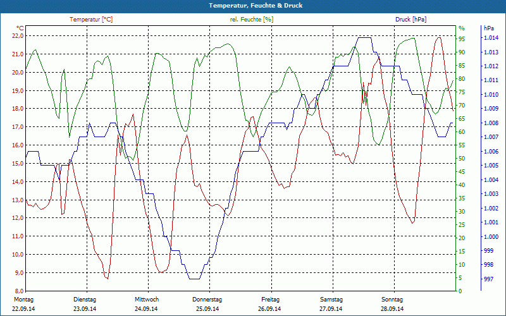Image resolution: width=506 pixels, height=316 pixels.
Task: Click the 1.008 pressure axis value
Action: (491, 123)
